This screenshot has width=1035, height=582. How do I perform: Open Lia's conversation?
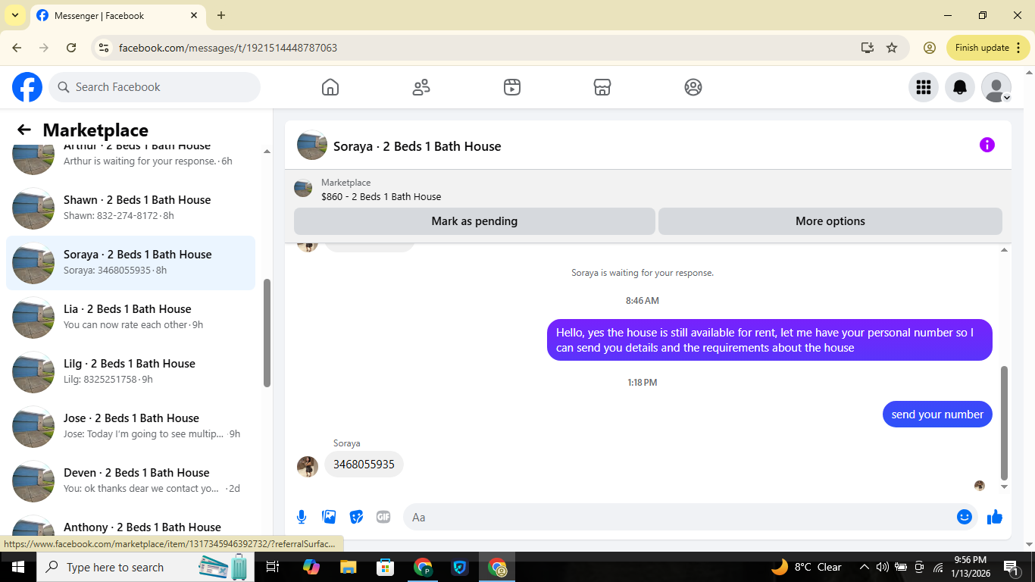[x=130, y=317]
